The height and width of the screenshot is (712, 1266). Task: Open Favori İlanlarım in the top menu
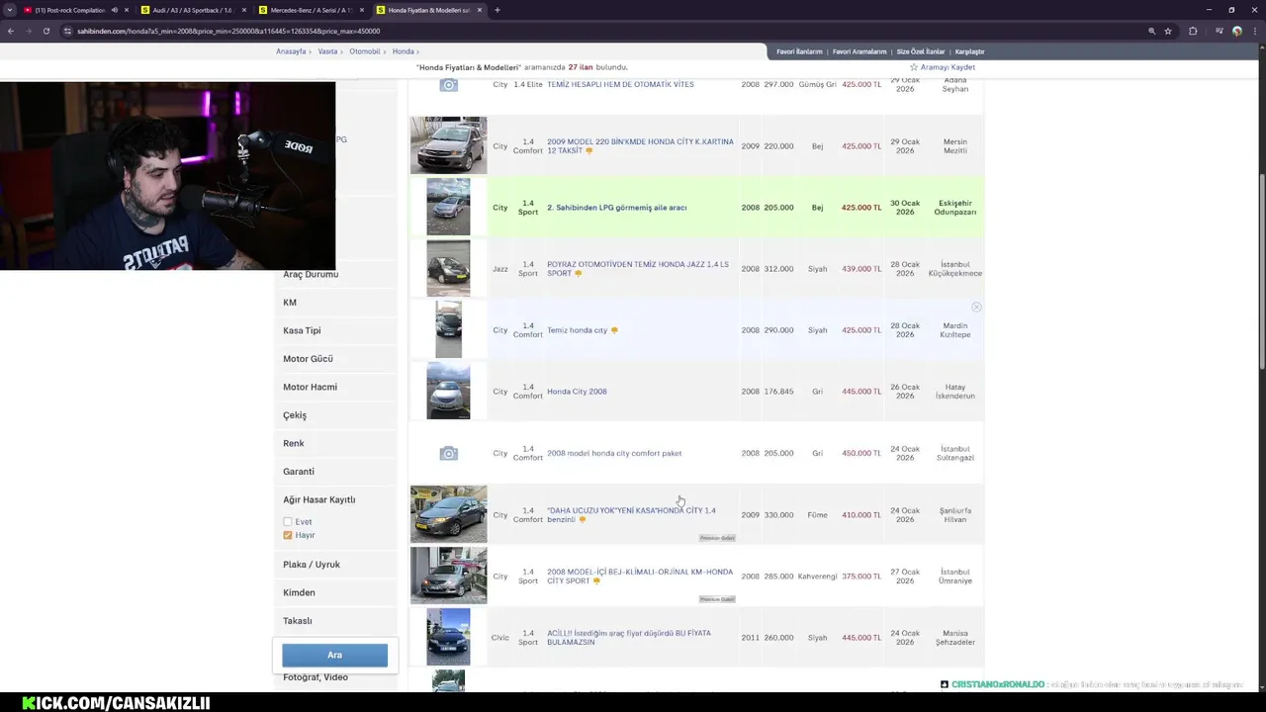pos(799,51)
